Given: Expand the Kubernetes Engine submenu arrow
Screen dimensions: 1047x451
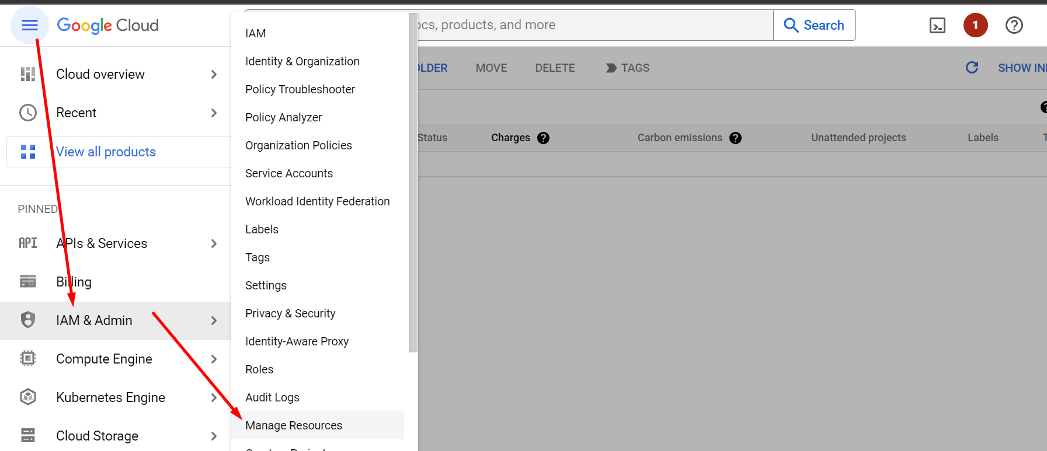Looking at the screenshot, I should point(214,397).
